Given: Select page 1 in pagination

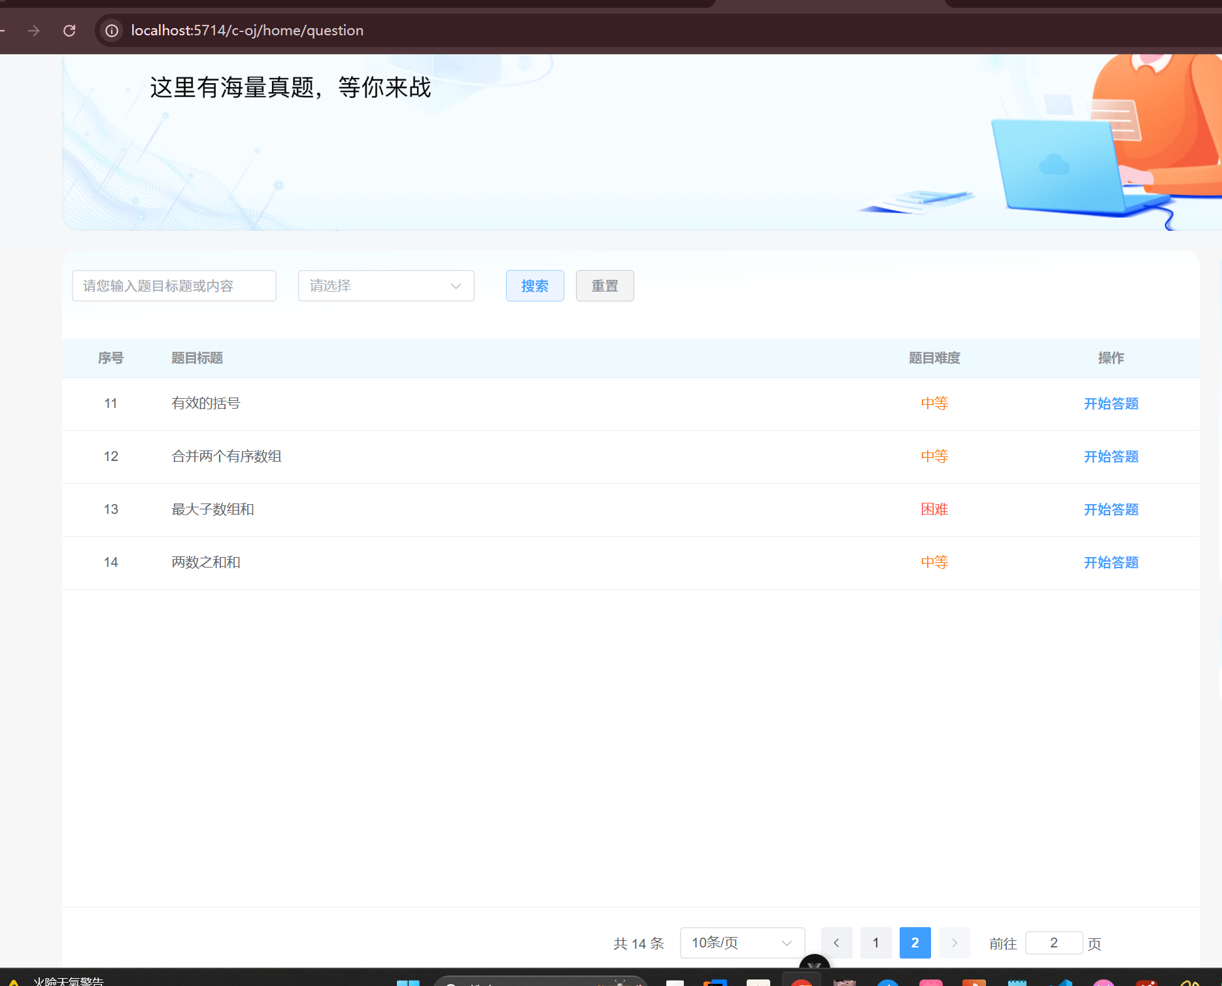Looking at the screenshot, I should 875,943.
